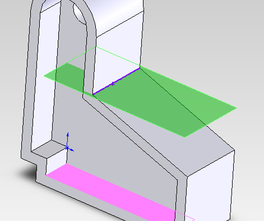Image resolution: width=264 pixels, height=221 pixels.
Task: Pick the block's right vertical corner edge
Action: 232,185
